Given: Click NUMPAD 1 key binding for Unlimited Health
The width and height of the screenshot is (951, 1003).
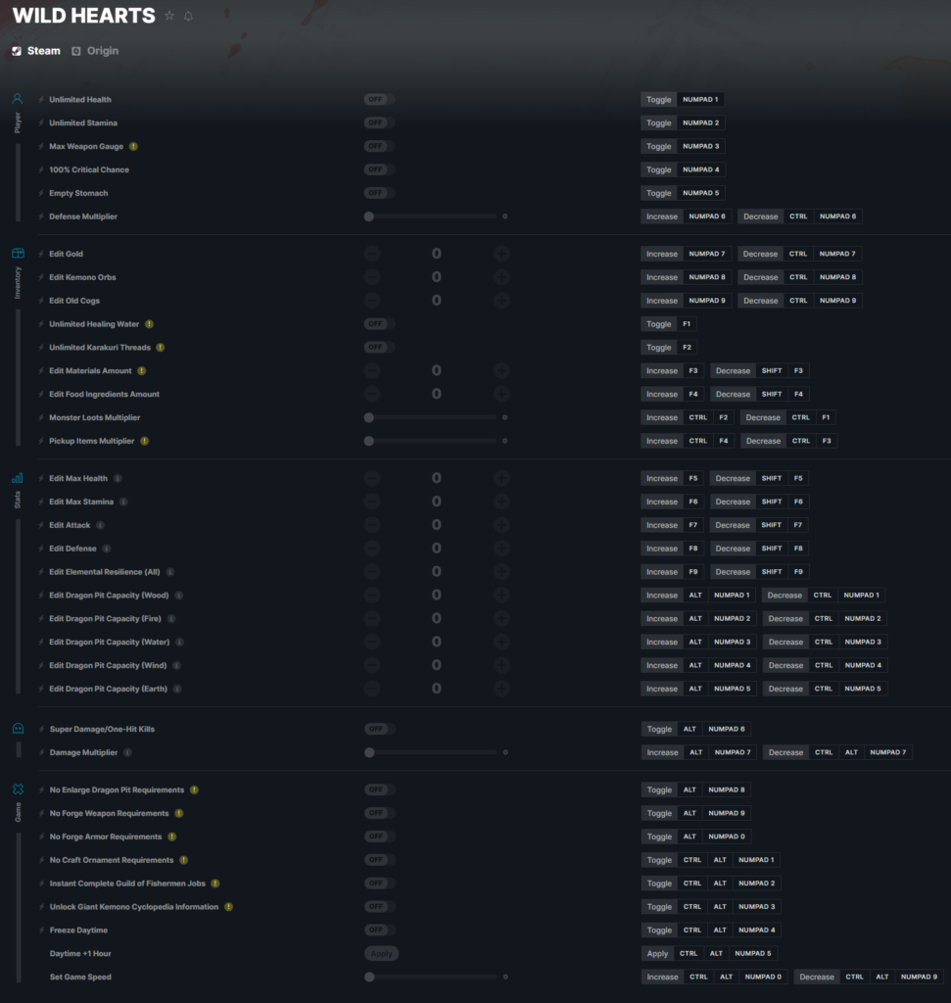Looking at the screenshot, I should [x=700, y=99].
